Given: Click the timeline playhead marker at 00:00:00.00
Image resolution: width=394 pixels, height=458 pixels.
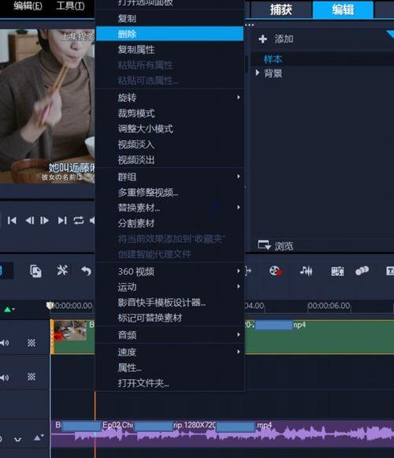Looking at the screenshot, I should (50, 306).
